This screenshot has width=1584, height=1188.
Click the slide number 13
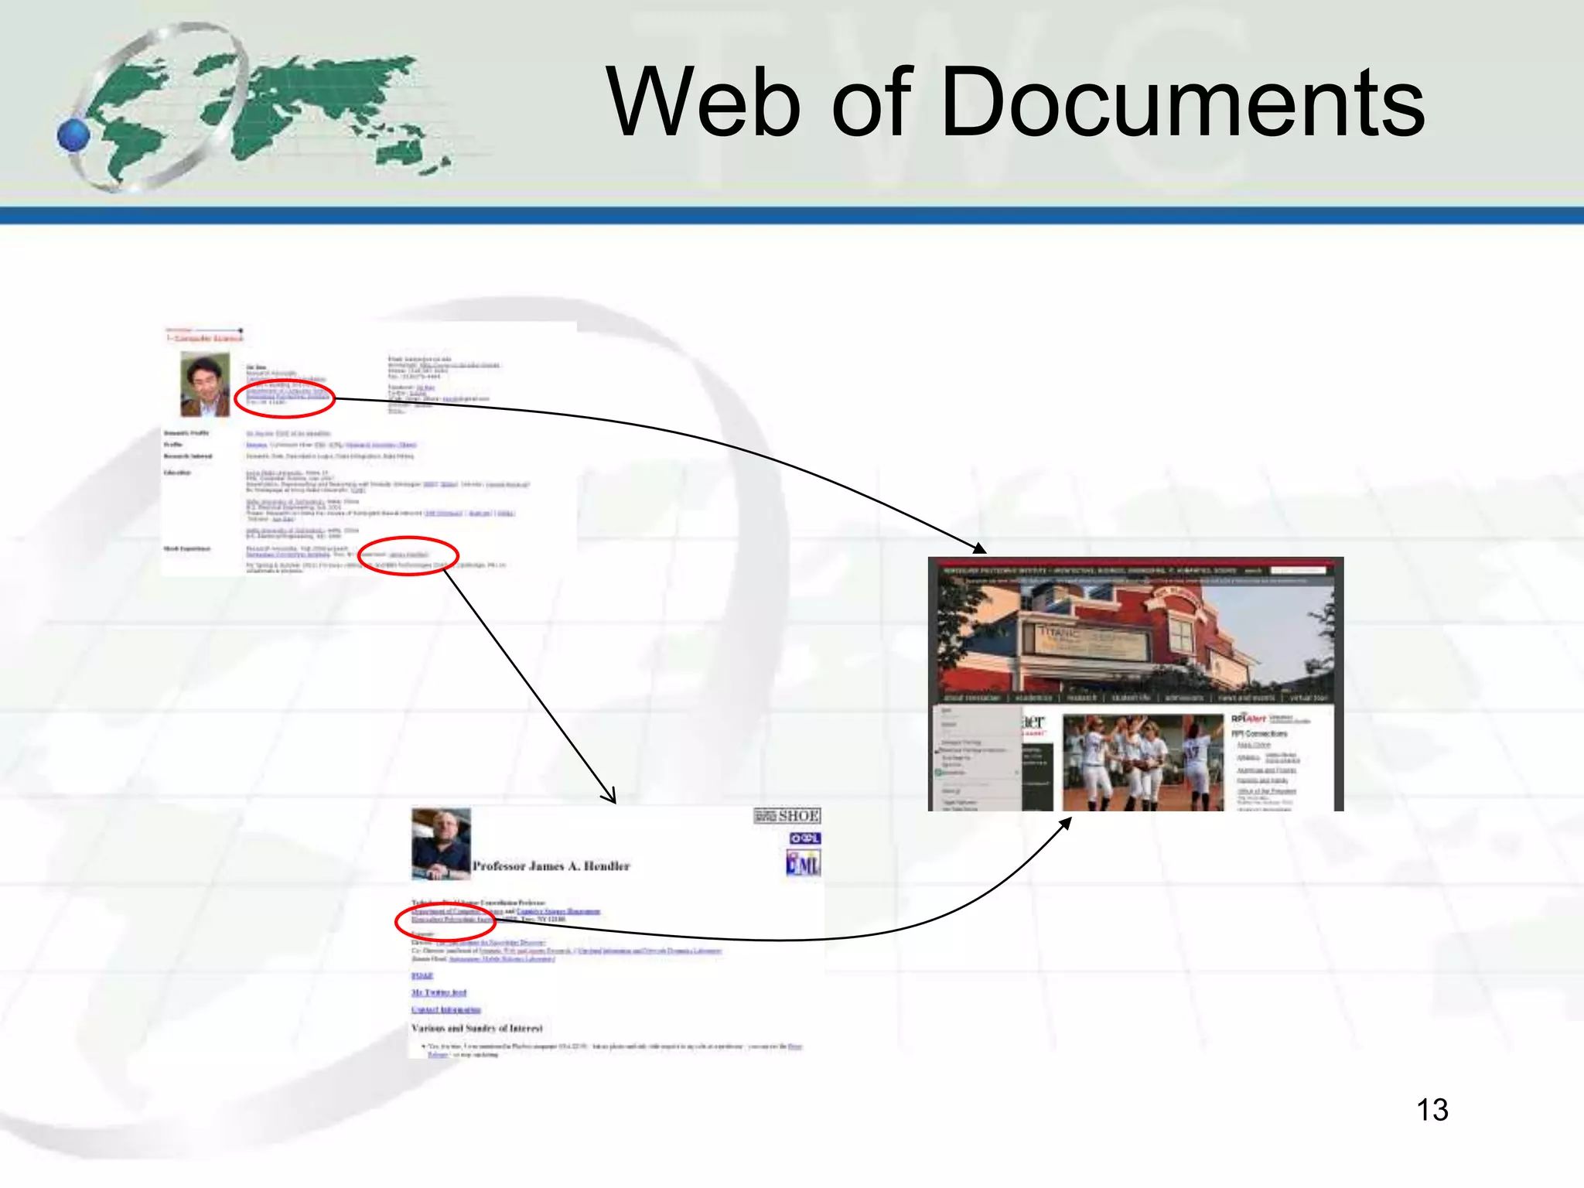click(x=1432, y=1110)
